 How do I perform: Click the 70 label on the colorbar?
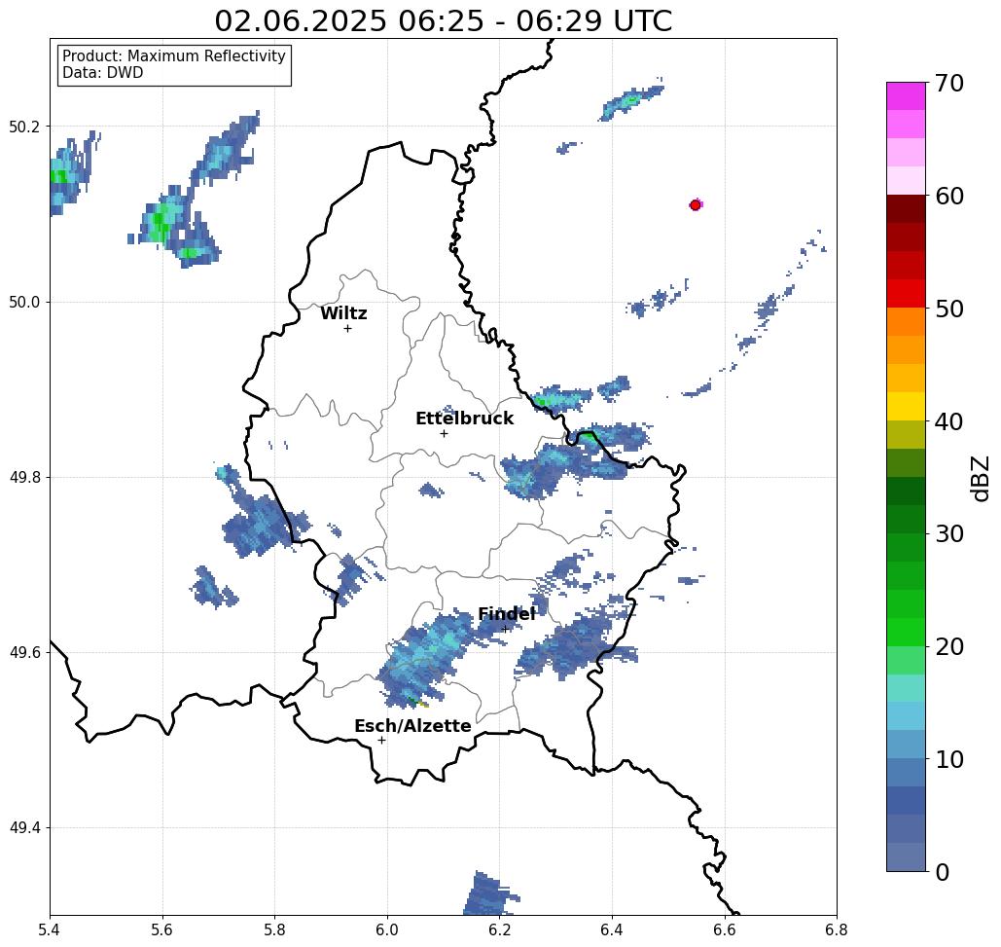[x=948, y=83]
